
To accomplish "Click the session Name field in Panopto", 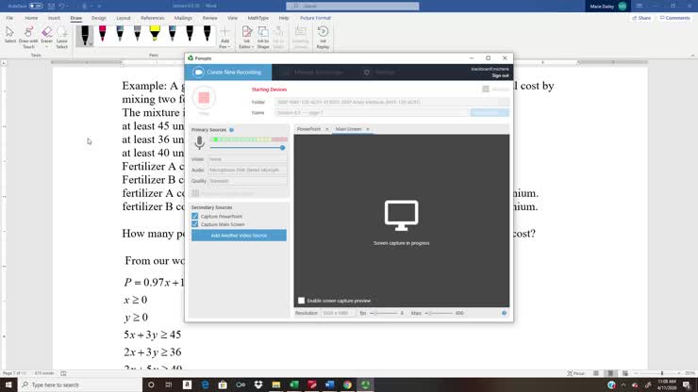I will (372, 112).
